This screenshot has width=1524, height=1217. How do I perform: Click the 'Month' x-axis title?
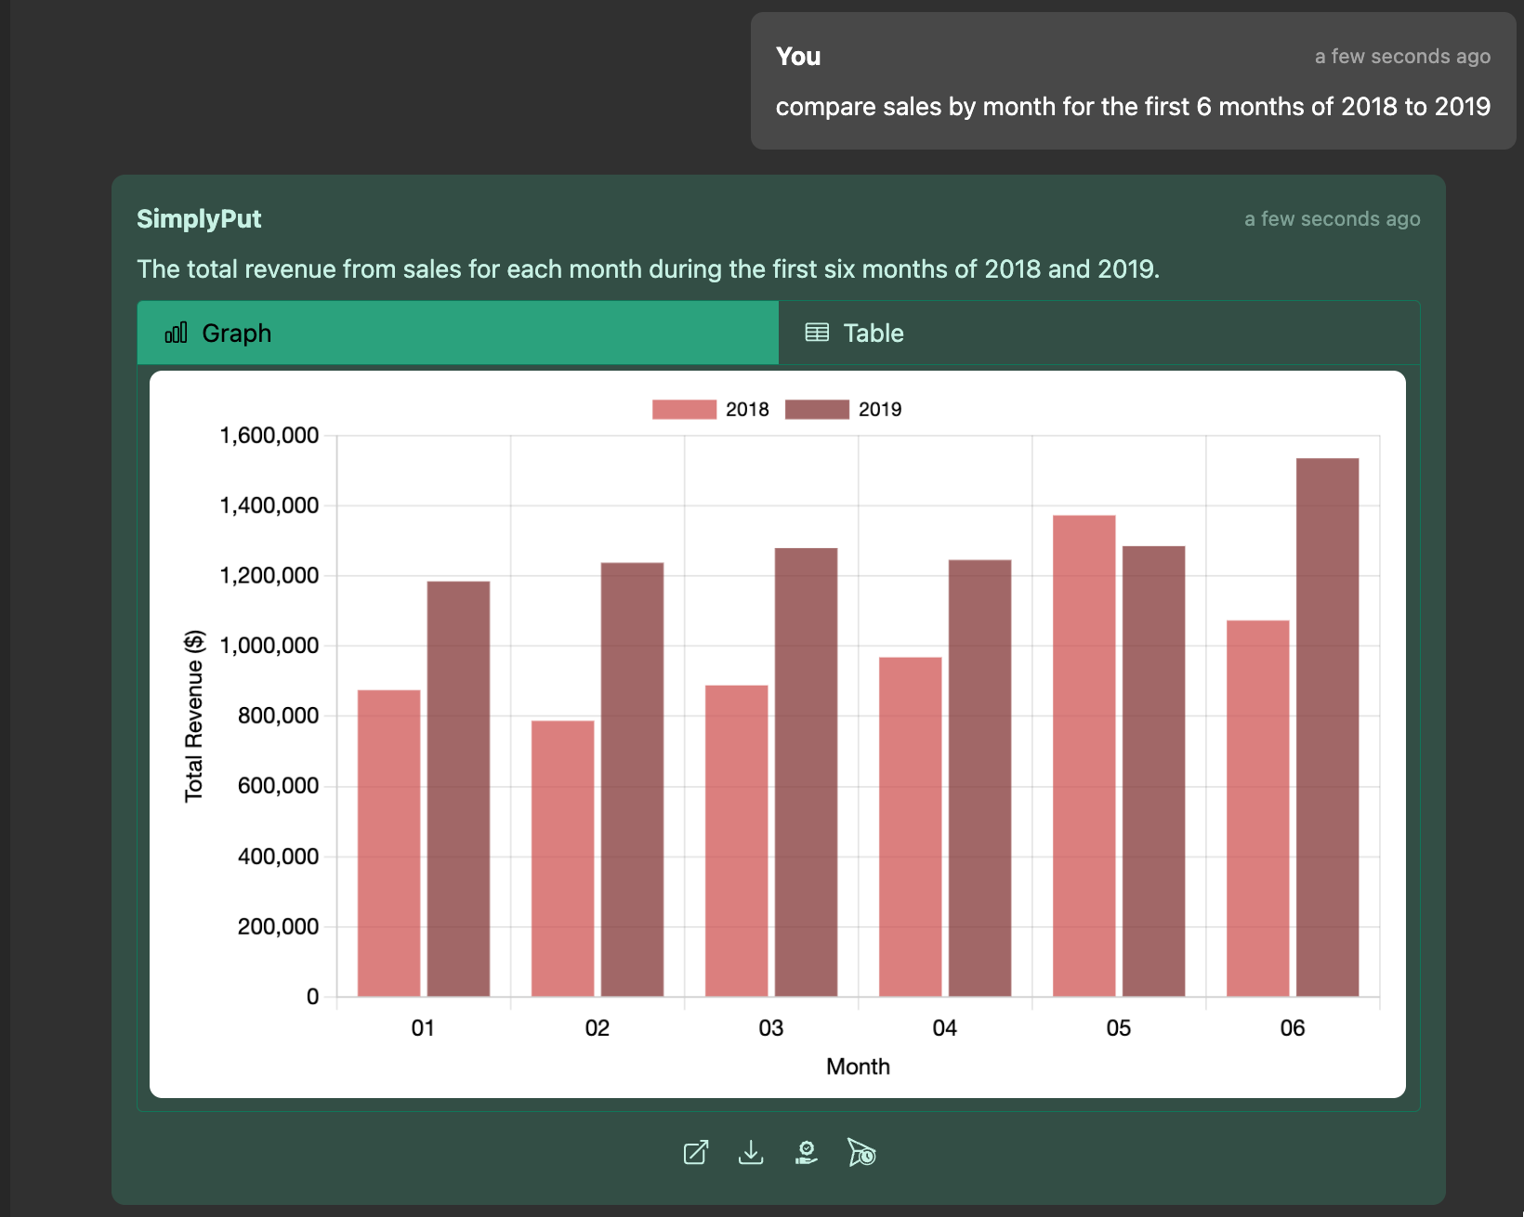pyautogui.click(x=858, y=1067)
